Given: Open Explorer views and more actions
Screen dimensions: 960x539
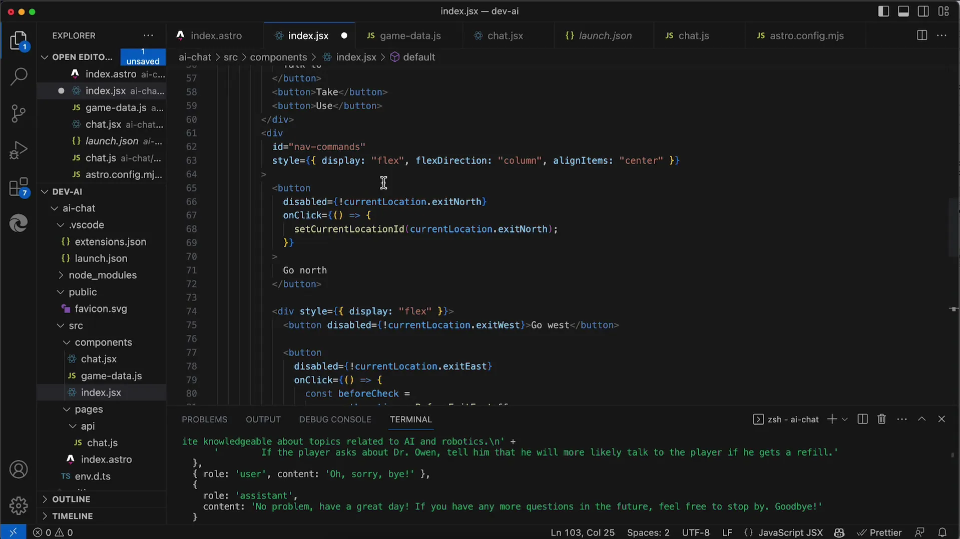Looking at the screenshot, I should click(149, 35).
